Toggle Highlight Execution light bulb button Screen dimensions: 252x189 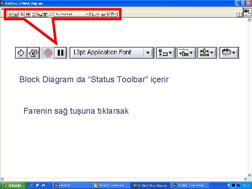pyautogui.click(x=34, y=14)
